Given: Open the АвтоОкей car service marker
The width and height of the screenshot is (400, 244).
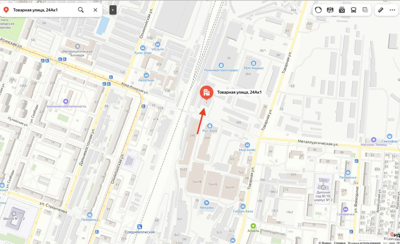Looking at the screenshot, I should (146, 75).
